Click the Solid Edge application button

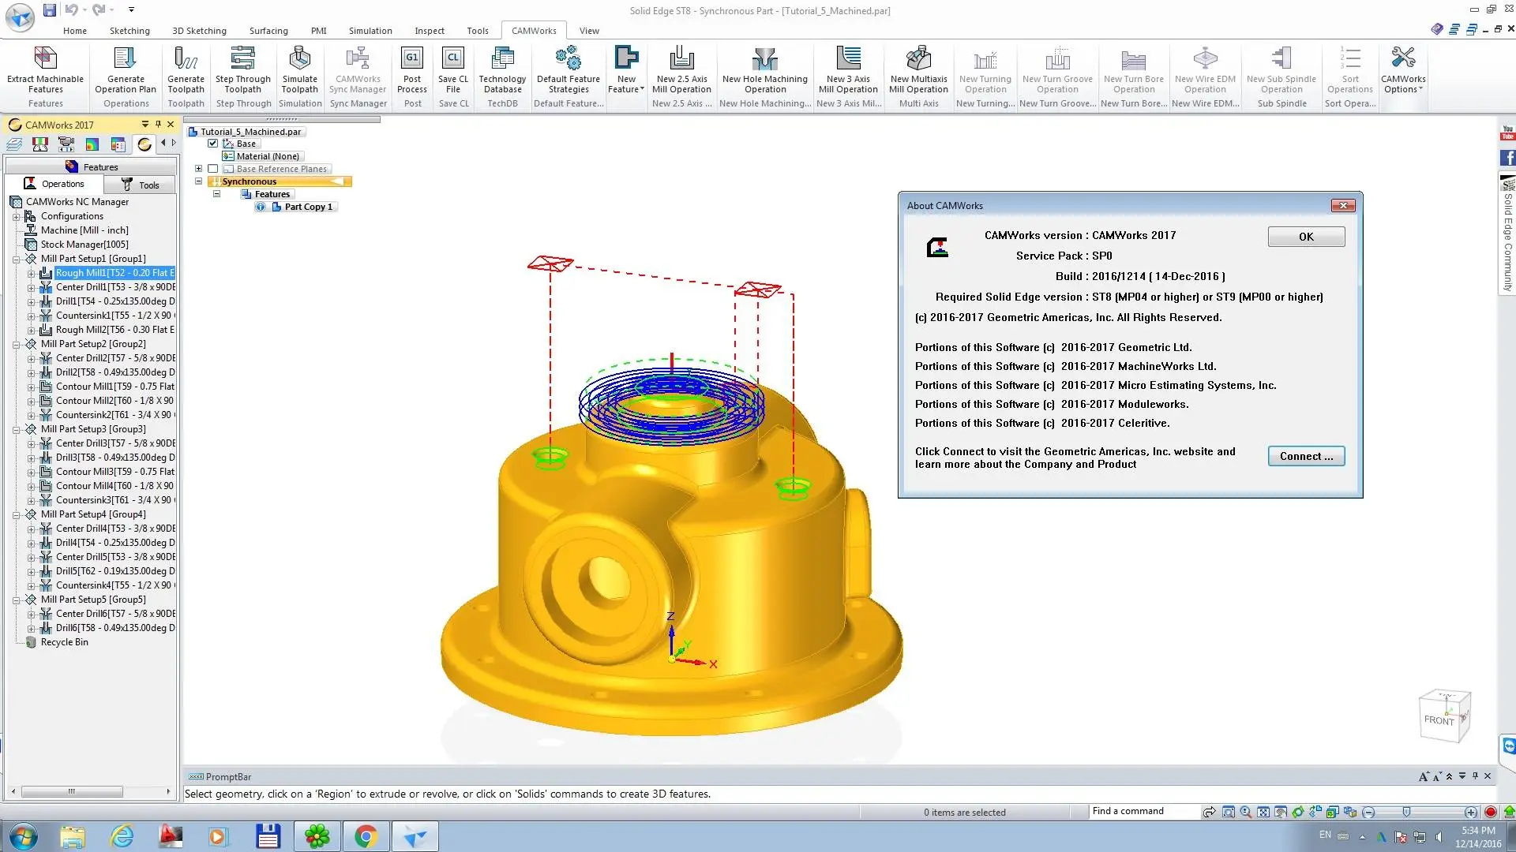coord(20,17)
